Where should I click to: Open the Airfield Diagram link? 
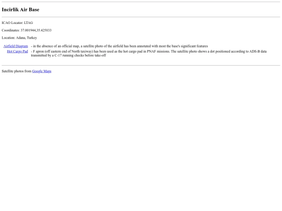16,46
